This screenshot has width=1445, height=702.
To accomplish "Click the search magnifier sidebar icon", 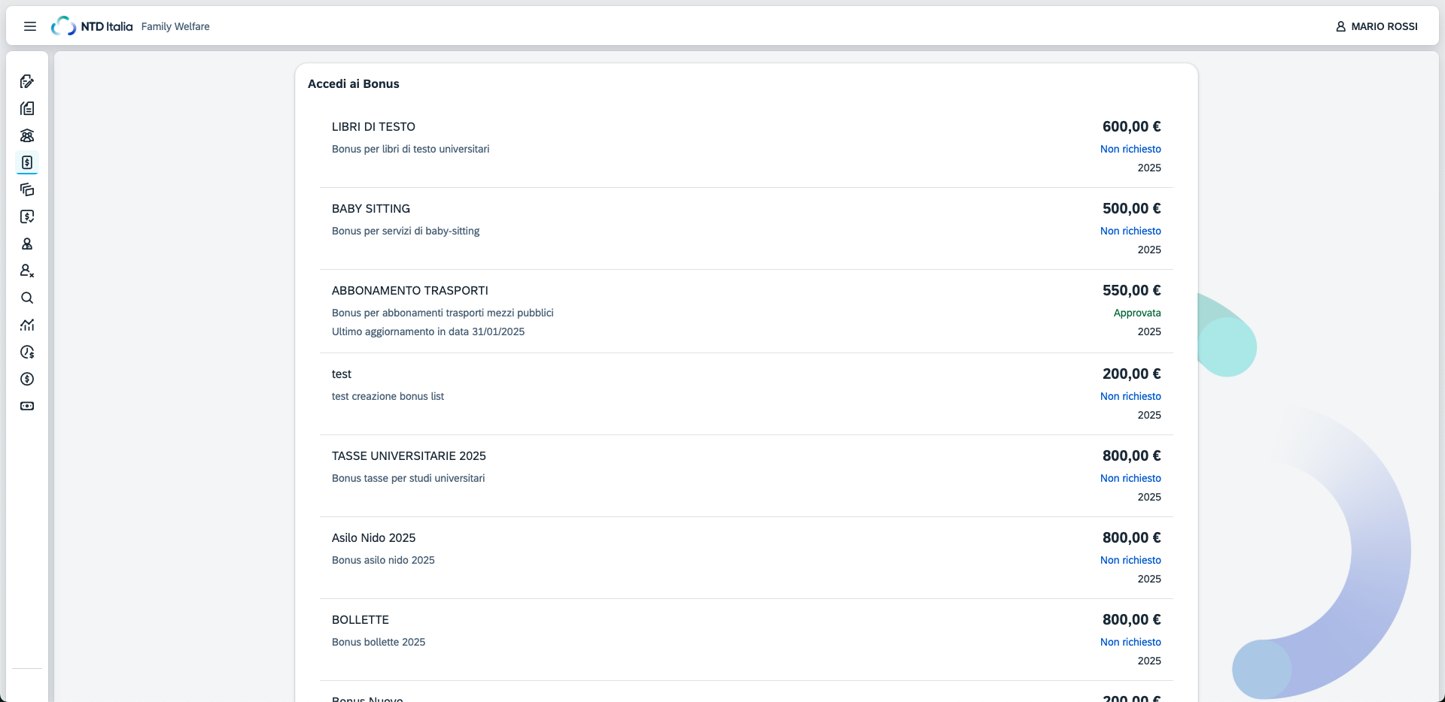I will coord(27,298).
